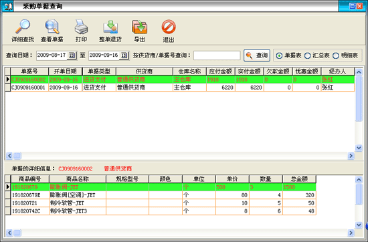
Task: Click 1918 in the 应付金额 column
Action: pyautogui.click(x=221, y=80)
